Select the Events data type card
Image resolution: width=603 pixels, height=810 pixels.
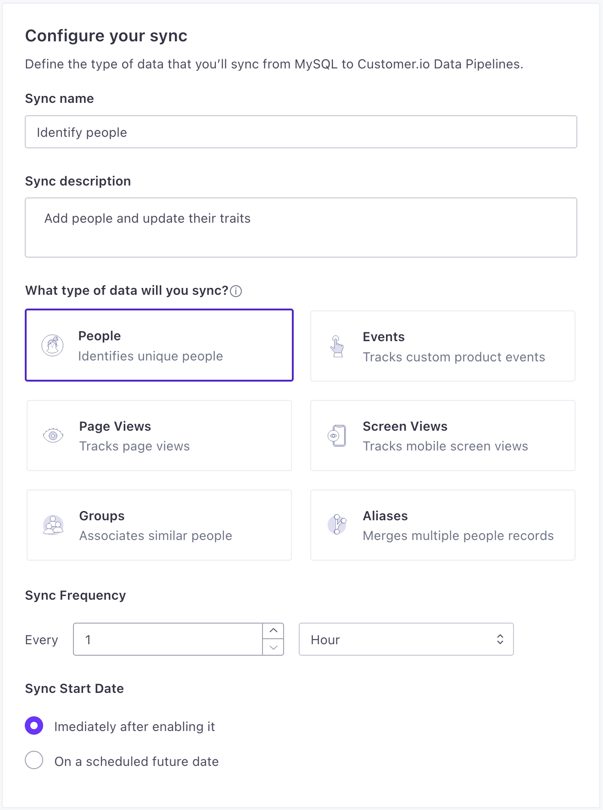[443, 346]
